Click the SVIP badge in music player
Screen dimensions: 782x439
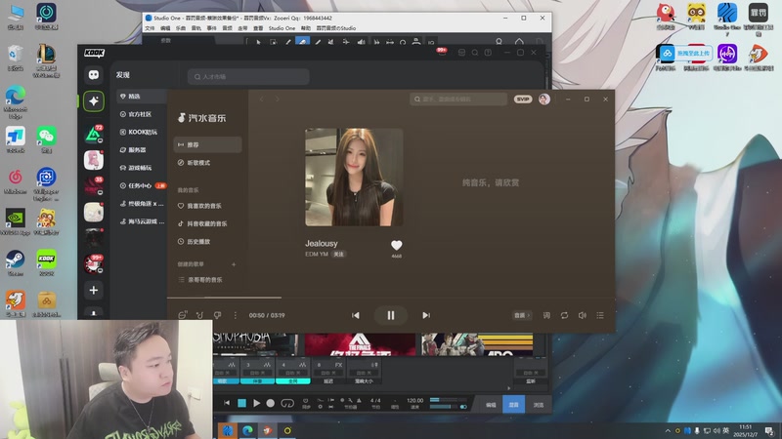click(523, 100)
